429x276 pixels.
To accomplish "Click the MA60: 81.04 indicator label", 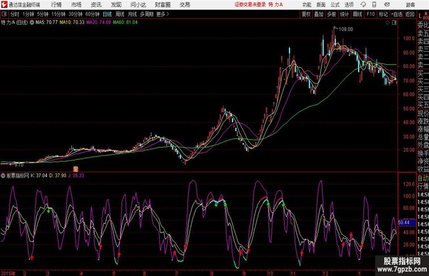I will pyautogui.click(x=125, y=23).
